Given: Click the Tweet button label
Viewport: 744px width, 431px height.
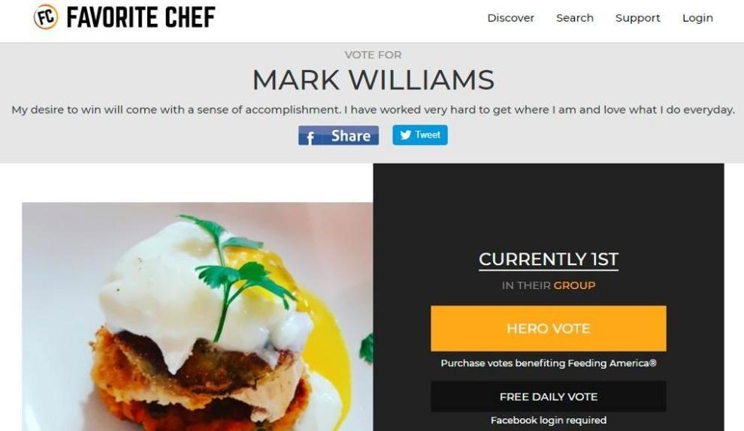Looking at the screenshot, I should coord(428,134).
